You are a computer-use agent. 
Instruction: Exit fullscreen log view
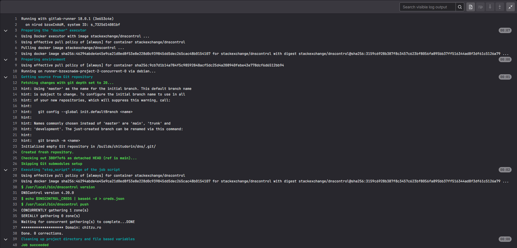pyautogui.click(x=511, y=7)
